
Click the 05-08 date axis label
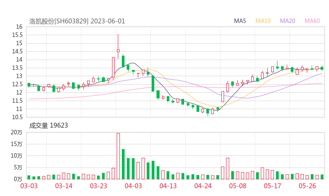point(237,186)
